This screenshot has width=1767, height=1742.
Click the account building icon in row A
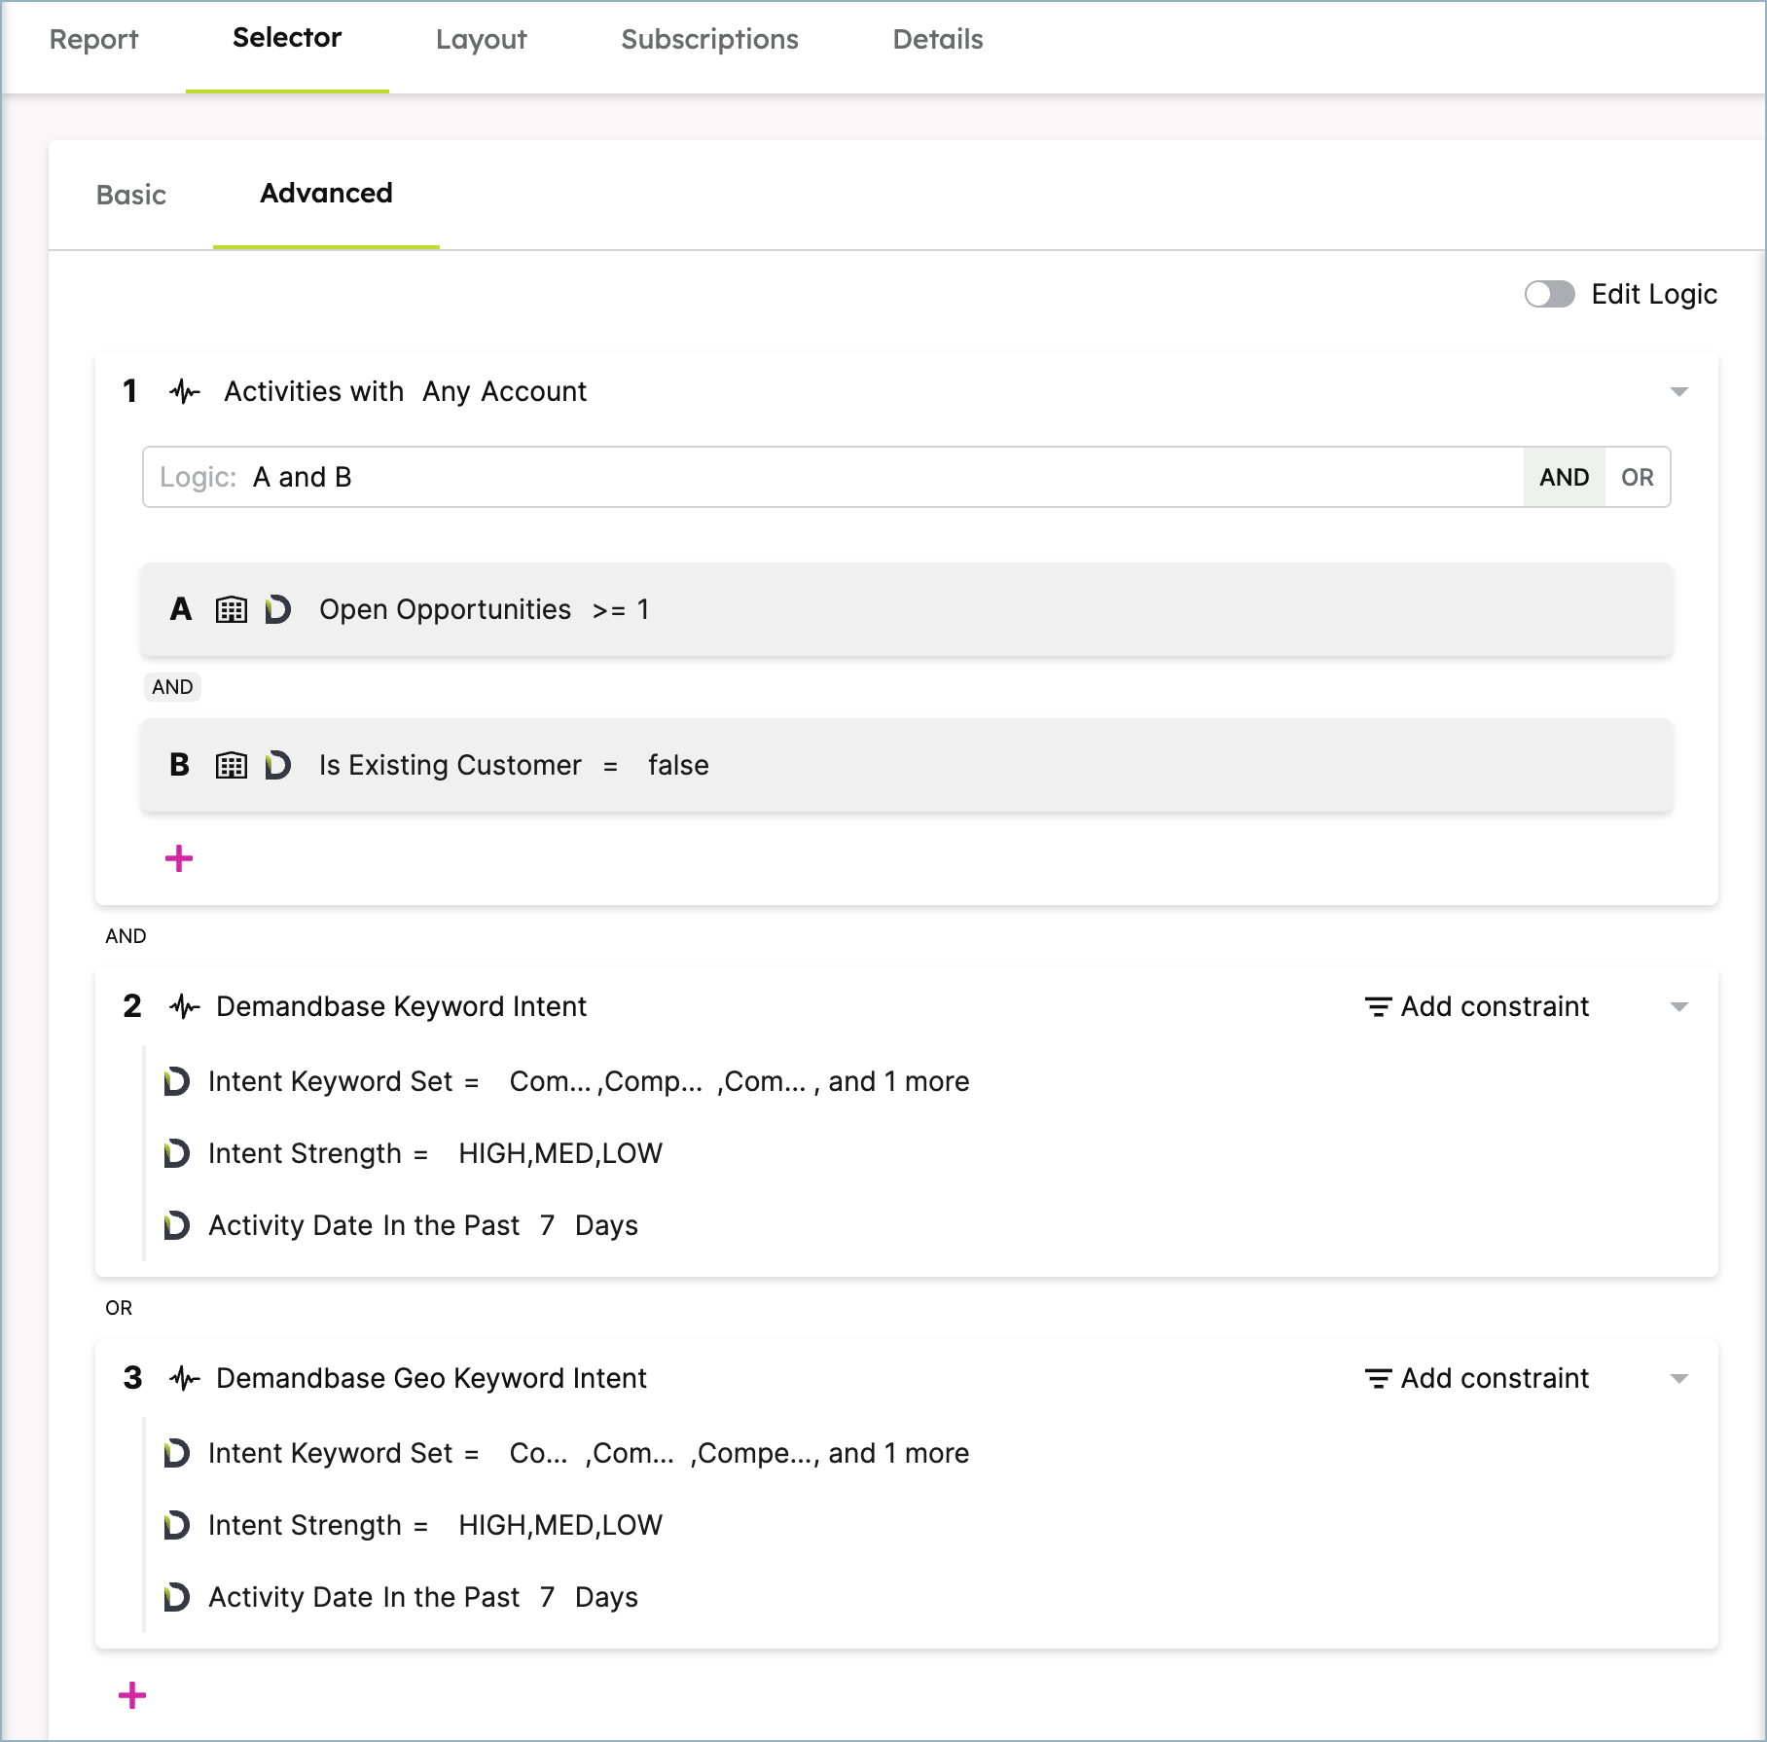tap(231, 609)
